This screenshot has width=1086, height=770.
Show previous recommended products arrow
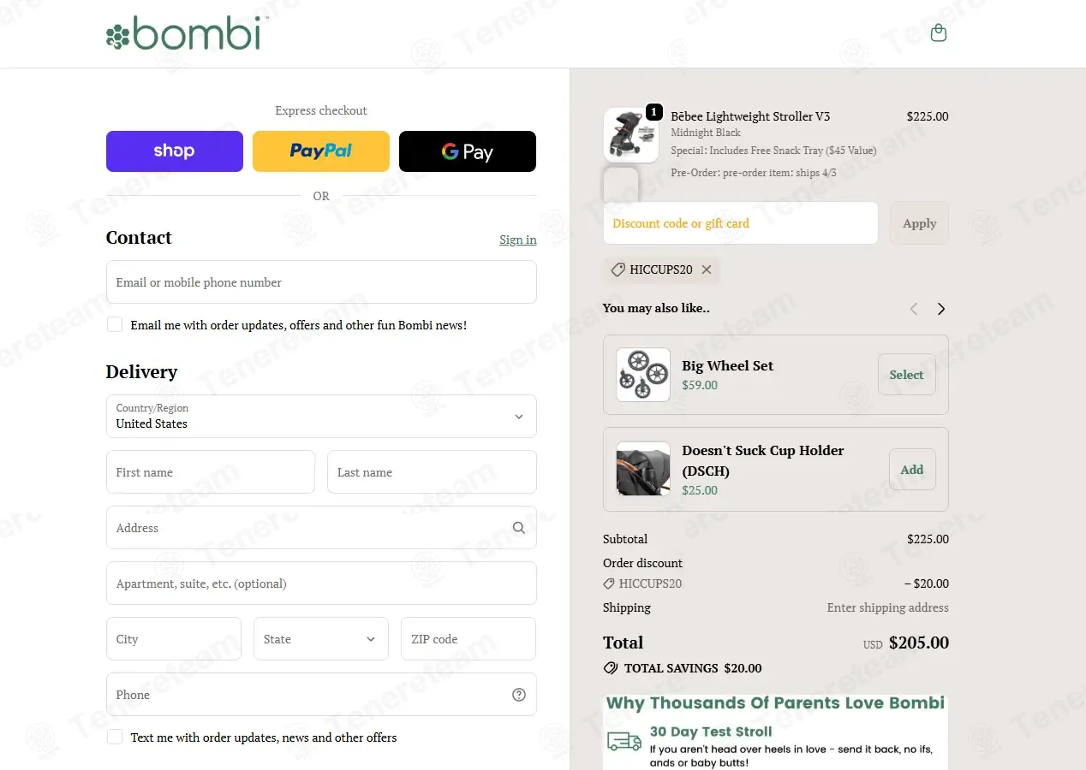click(914, 309)
